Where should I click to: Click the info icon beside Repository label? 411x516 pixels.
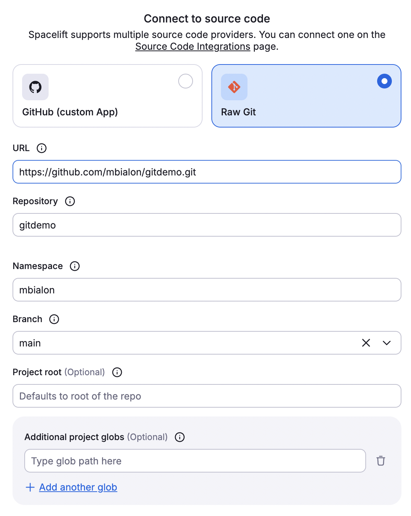(70, 201)
